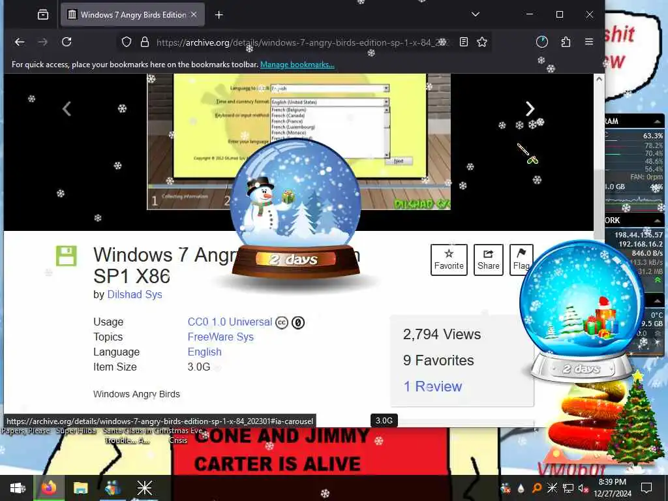Open the notification center icon

(x=646, y=488)
